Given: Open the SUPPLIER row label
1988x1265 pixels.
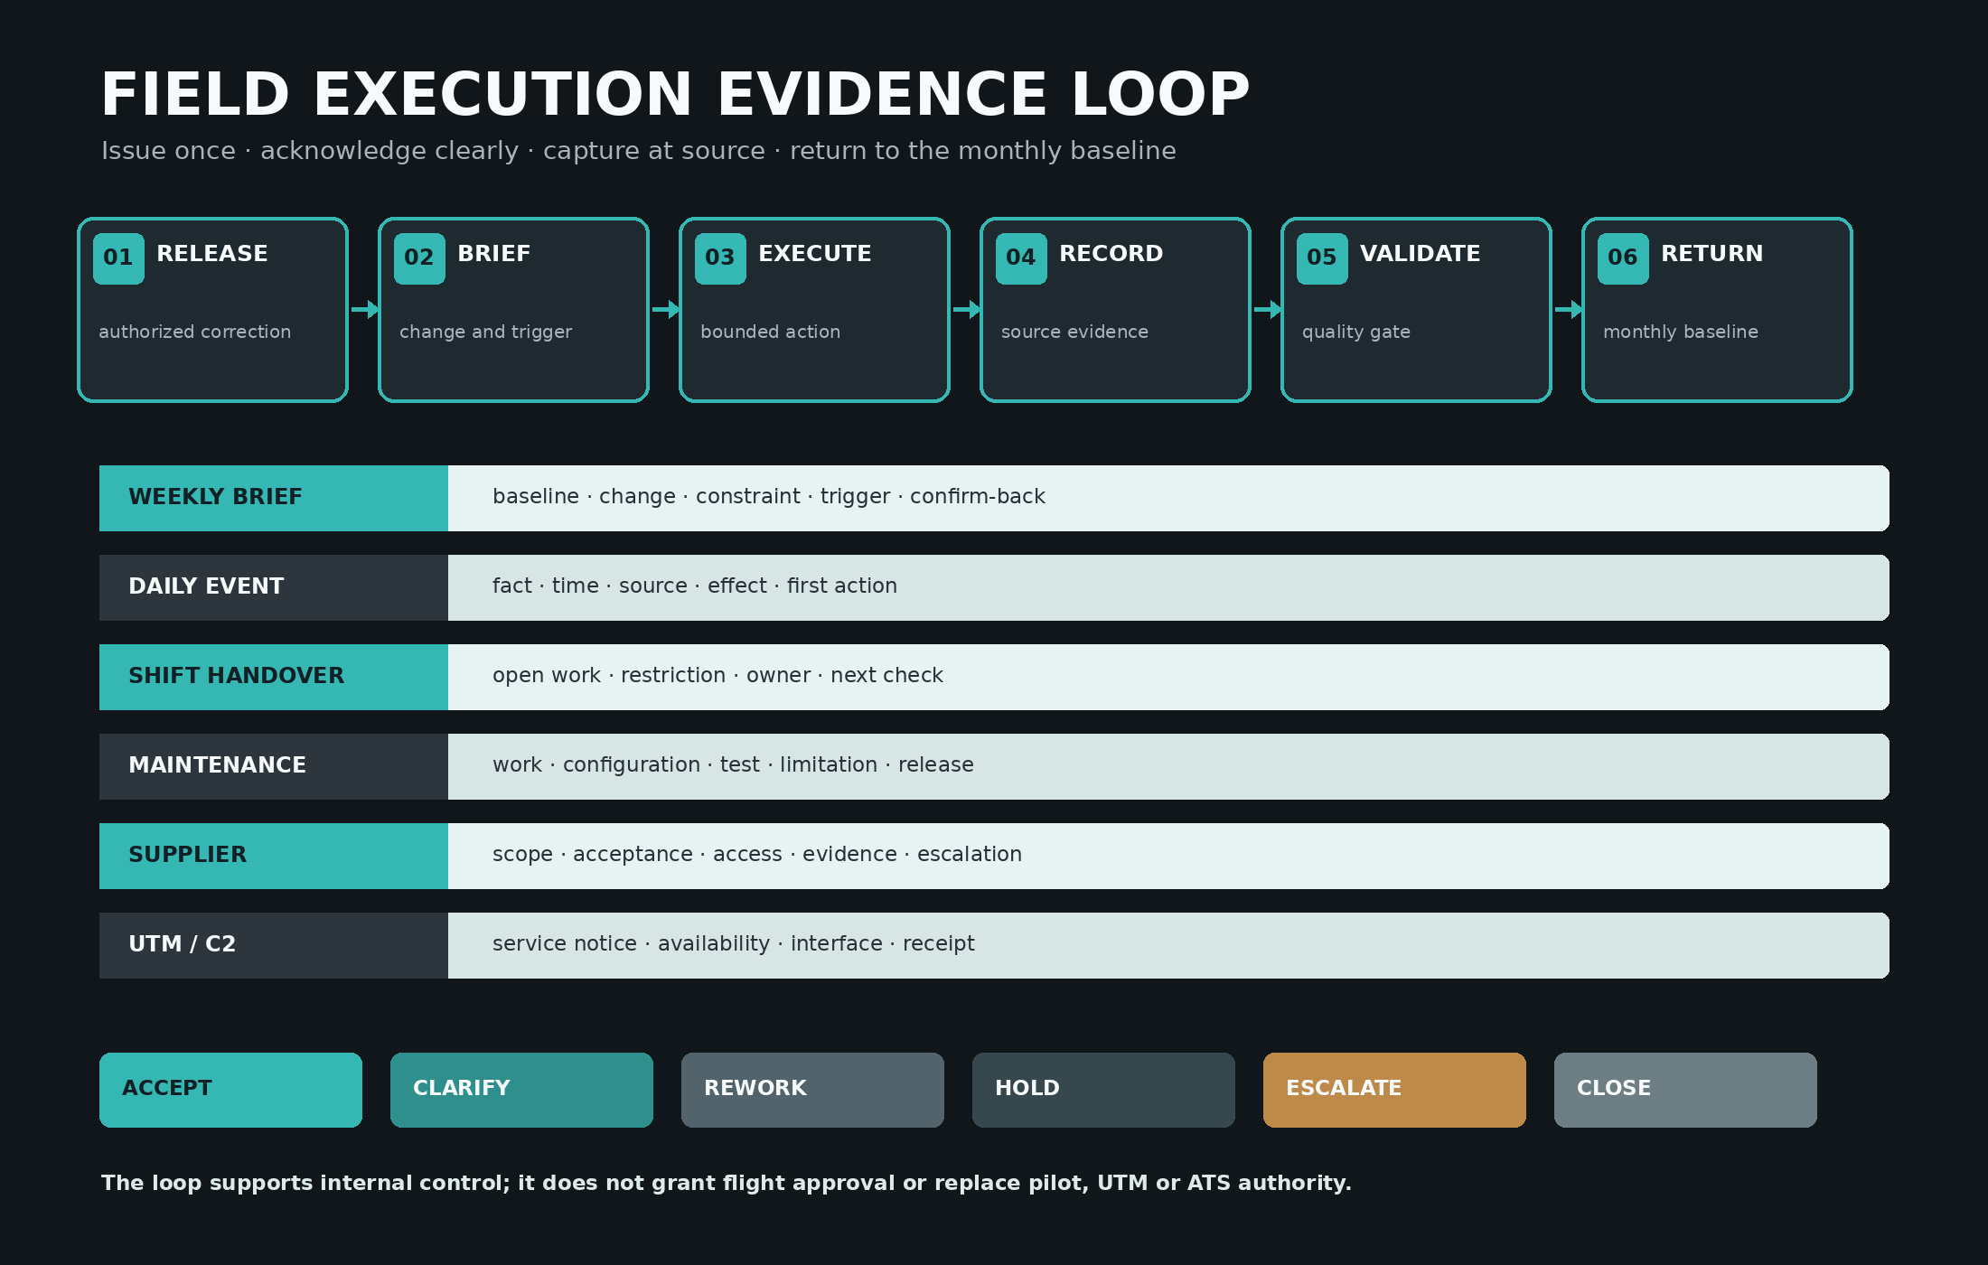Looking at the screenshot, I should click(274, 856).
